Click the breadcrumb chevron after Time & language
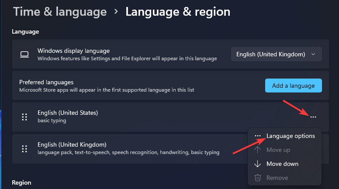Image resolution: width=339 pixels, height=189 pixels. pos(116,12)
